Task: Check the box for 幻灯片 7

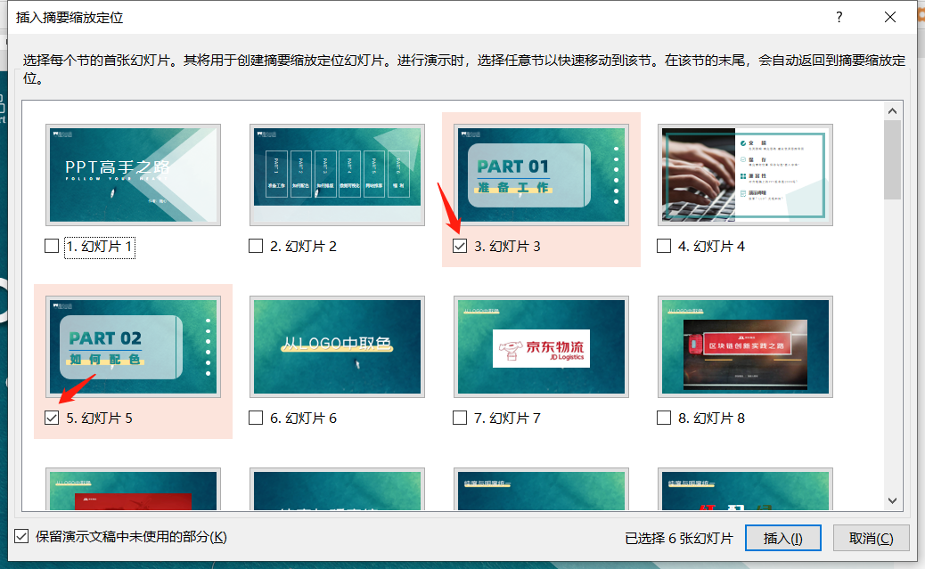Action: [x=460, y=418]
